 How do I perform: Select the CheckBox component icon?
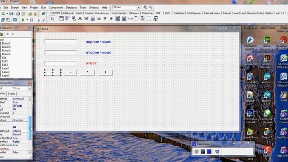click(x=105, y=19)
